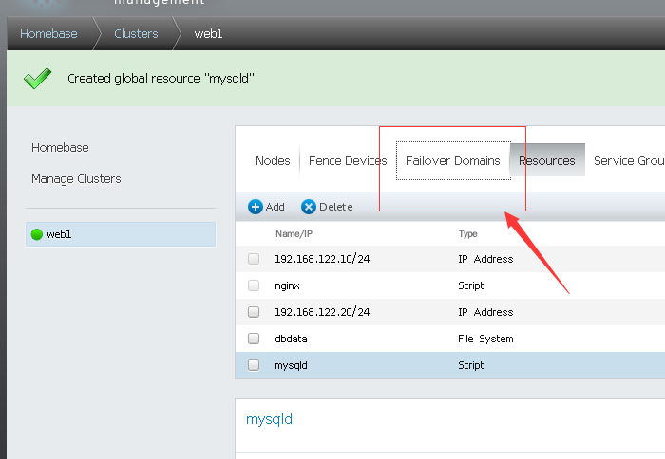Open the Nodes tab
The image size is (665, 459).
[273, 161]
